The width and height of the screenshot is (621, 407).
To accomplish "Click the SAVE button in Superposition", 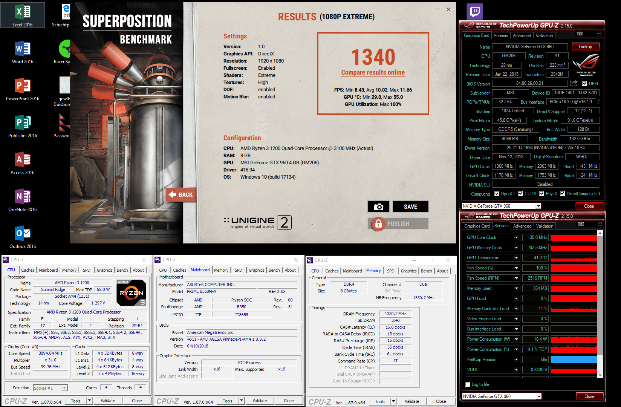I will point(410,207).
